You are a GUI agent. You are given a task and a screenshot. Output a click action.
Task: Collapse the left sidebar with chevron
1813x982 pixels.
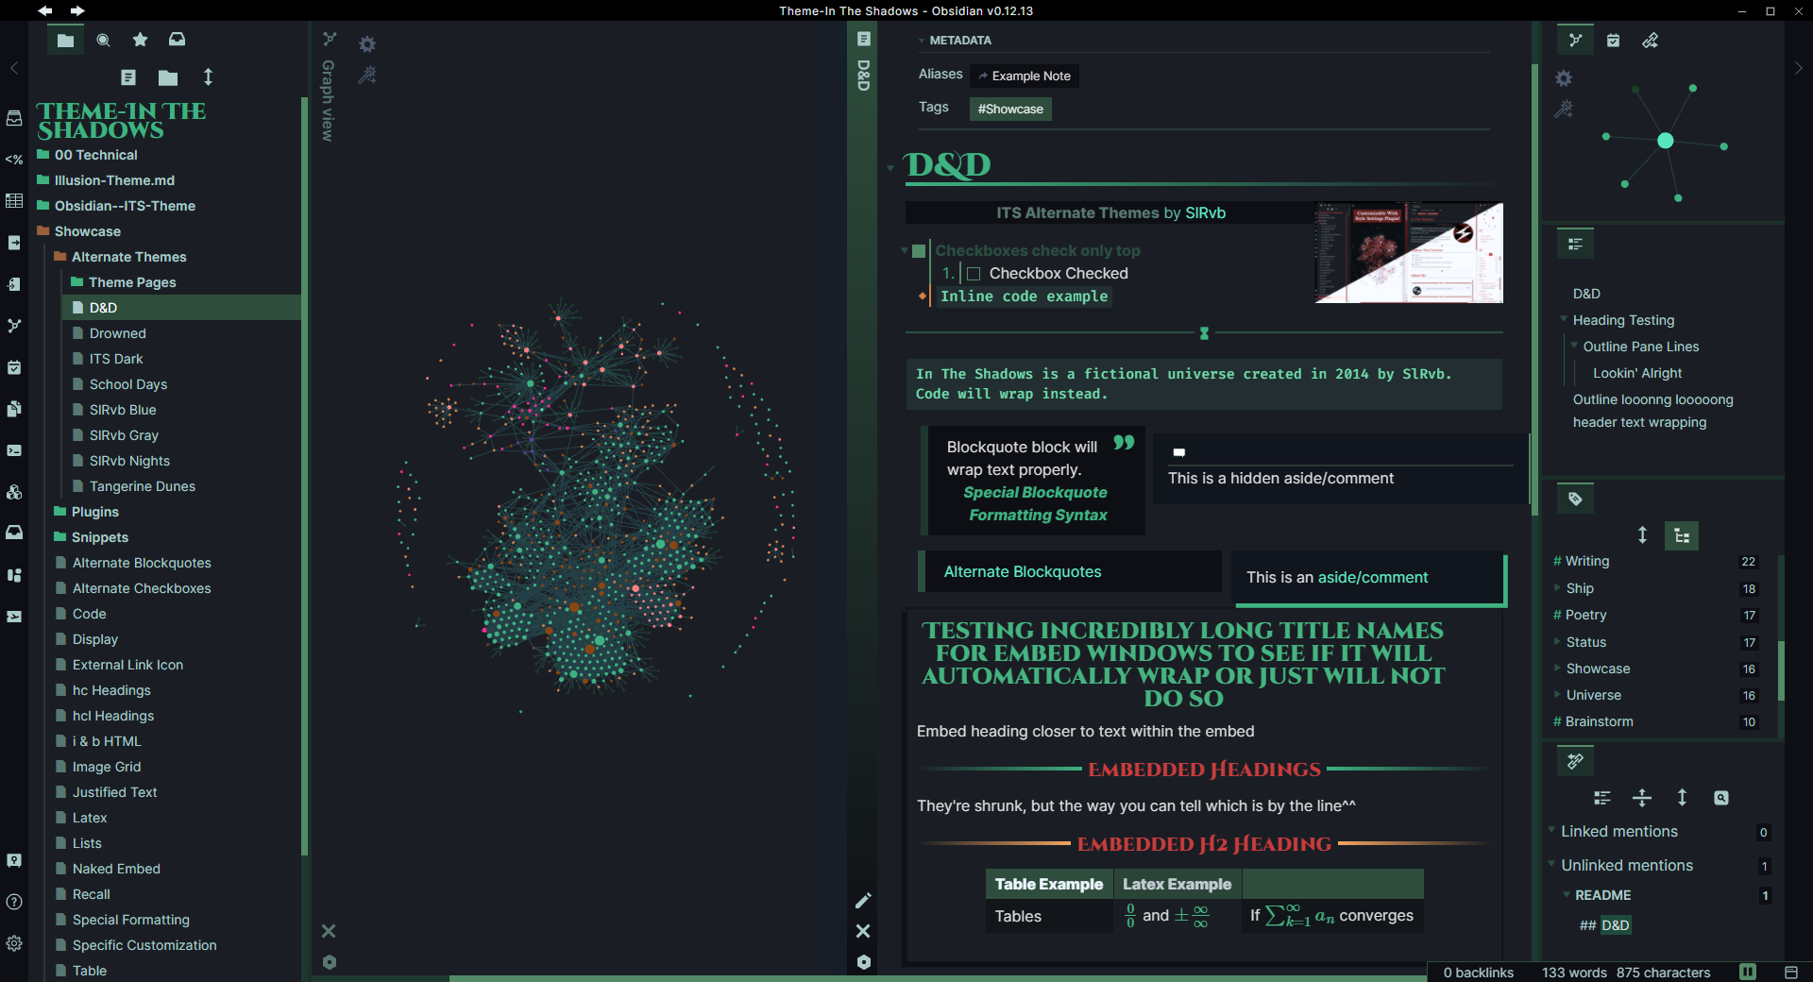pyautogui.click(x=14, y=68)
